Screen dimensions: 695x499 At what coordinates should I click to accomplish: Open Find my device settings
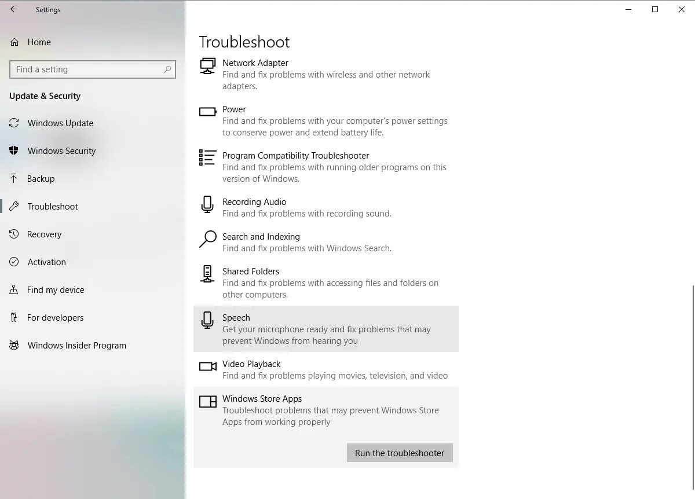pos(56,290)
